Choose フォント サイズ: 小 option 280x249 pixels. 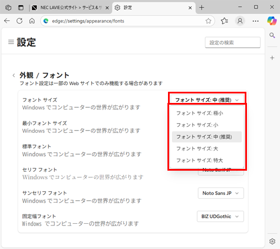pyautogui.click(x=207, y=125)
